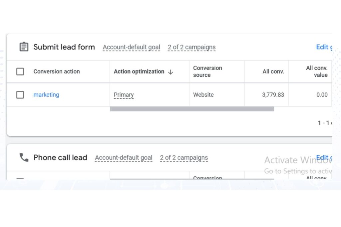Click the Submit lead form heading
This screenshot has width=341, height=227.
coord(64,47)
